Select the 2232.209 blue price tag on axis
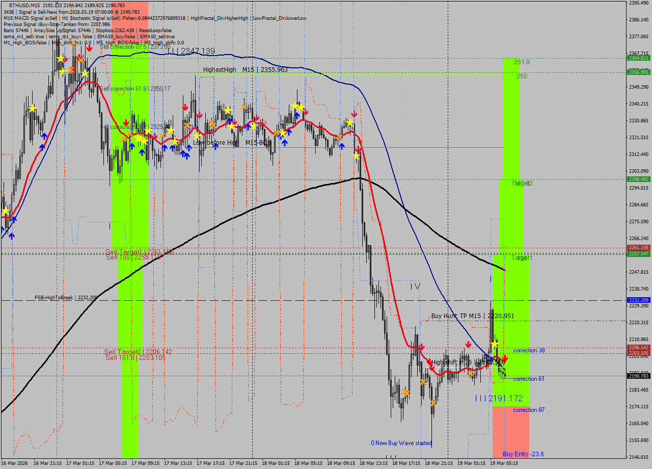This screenshot has width=652, height=469. [638, 300]
